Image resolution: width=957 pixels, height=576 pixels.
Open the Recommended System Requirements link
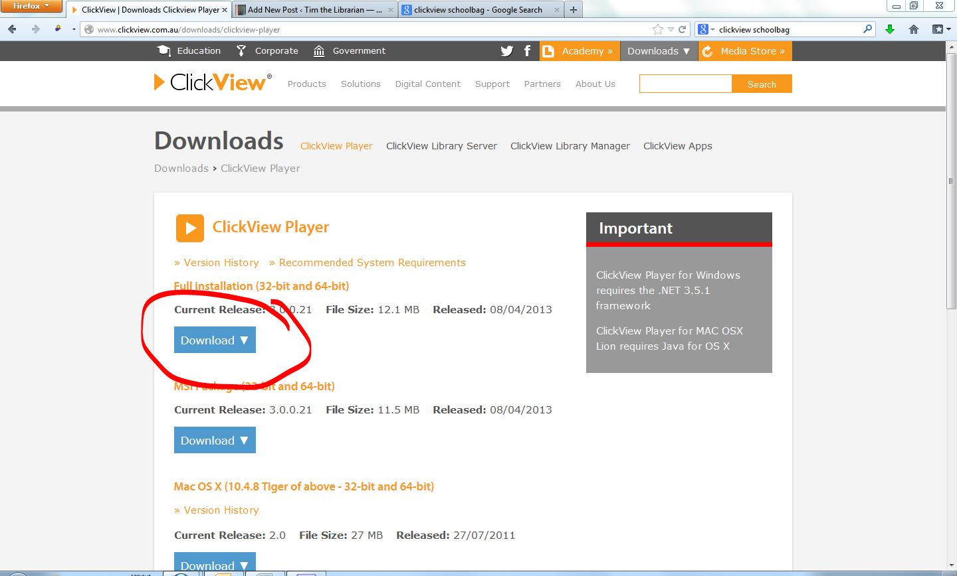[x=372, y=263]
